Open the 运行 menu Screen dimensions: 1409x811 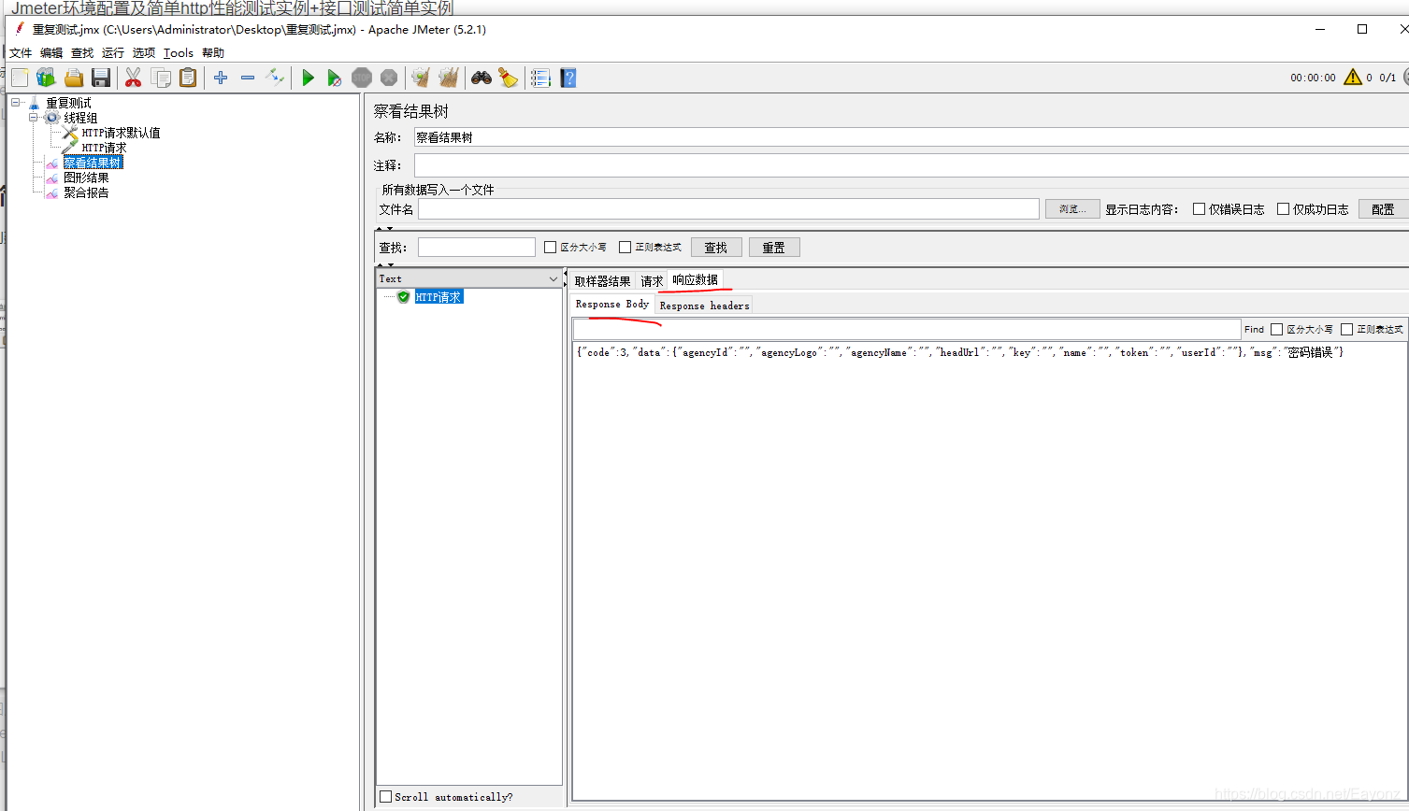[113, 53]
